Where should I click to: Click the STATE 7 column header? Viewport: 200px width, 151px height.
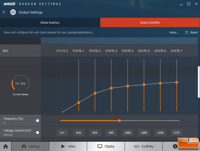coord(176,51)
